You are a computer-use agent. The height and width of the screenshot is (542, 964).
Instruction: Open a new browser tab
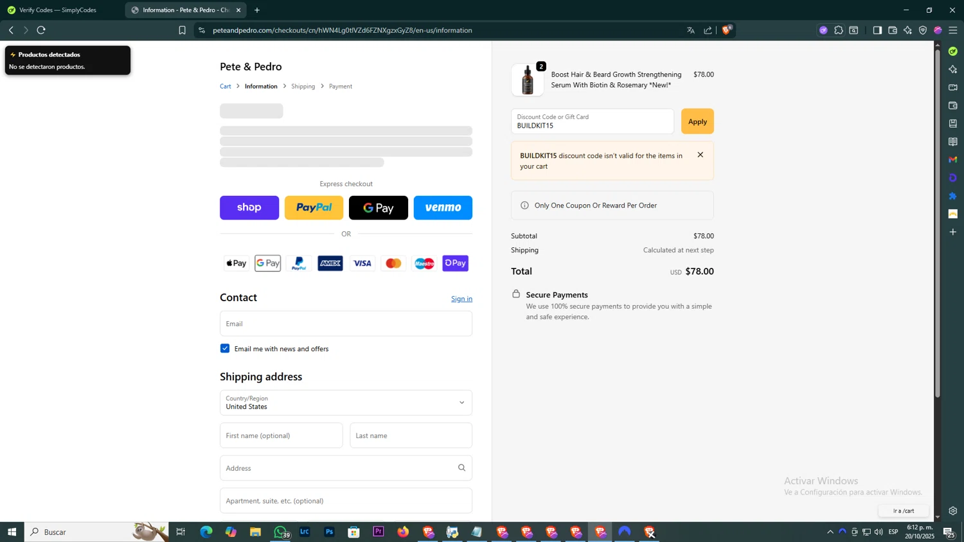(x=257, y=10)
